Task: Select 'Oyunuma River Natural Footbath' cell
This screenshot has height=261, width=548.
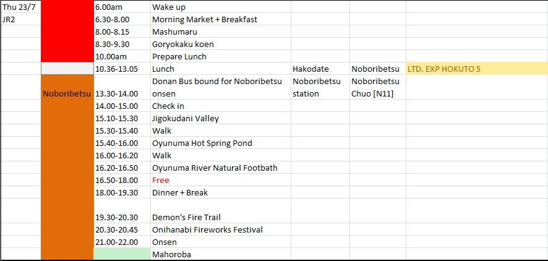Action: pos(221,168)
